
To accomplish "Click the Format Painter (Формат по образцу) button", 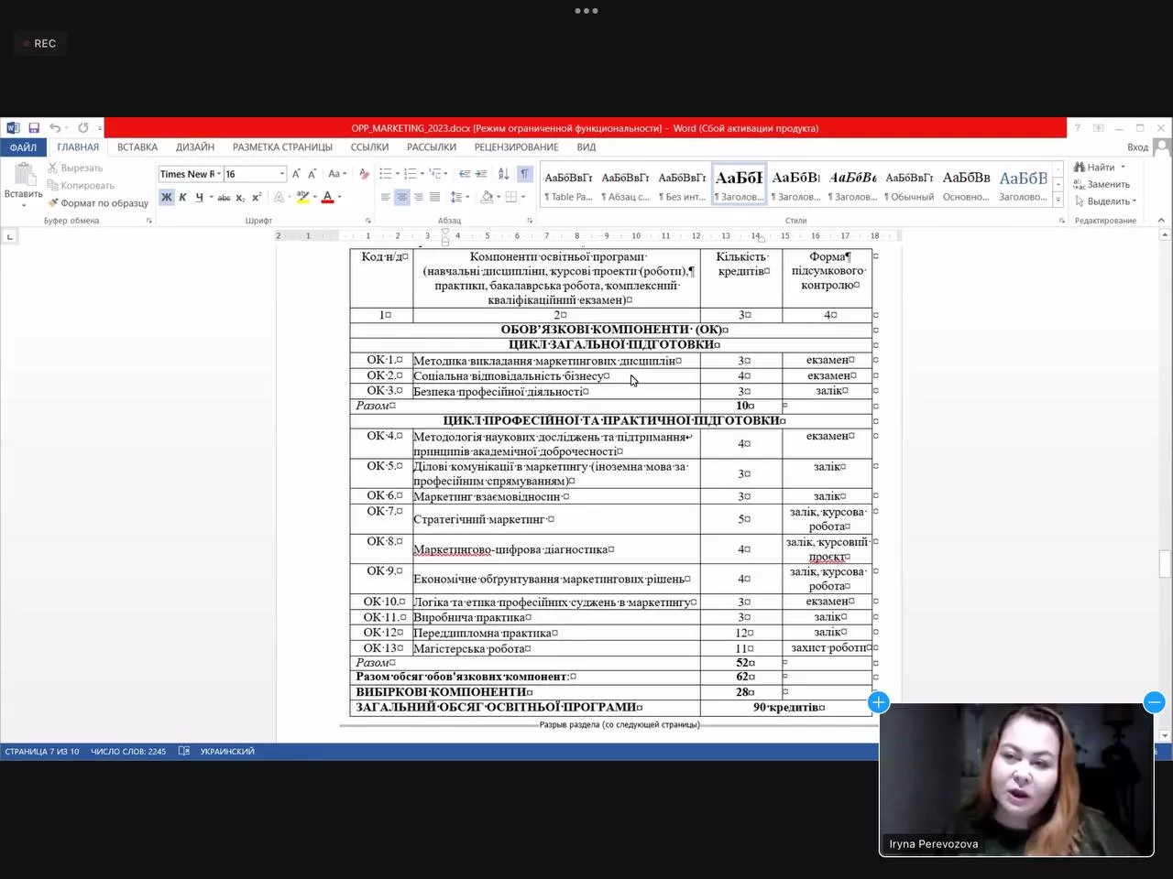I will click(x=98, y=203).
